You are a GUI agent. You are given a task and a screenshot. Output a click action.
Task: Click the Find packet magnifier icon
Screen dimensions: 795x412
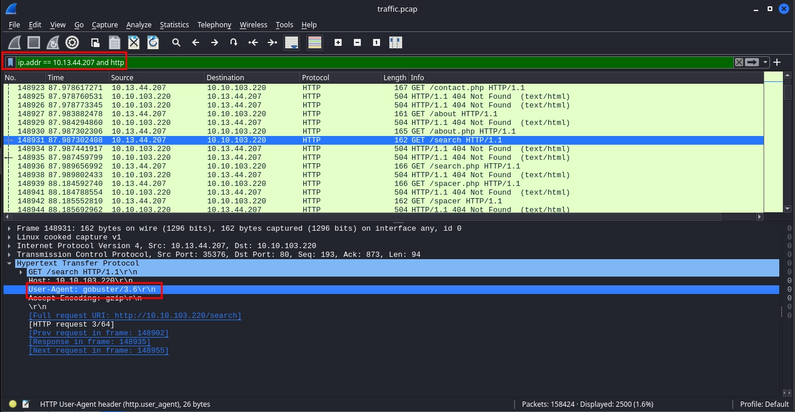click(176, 42)
